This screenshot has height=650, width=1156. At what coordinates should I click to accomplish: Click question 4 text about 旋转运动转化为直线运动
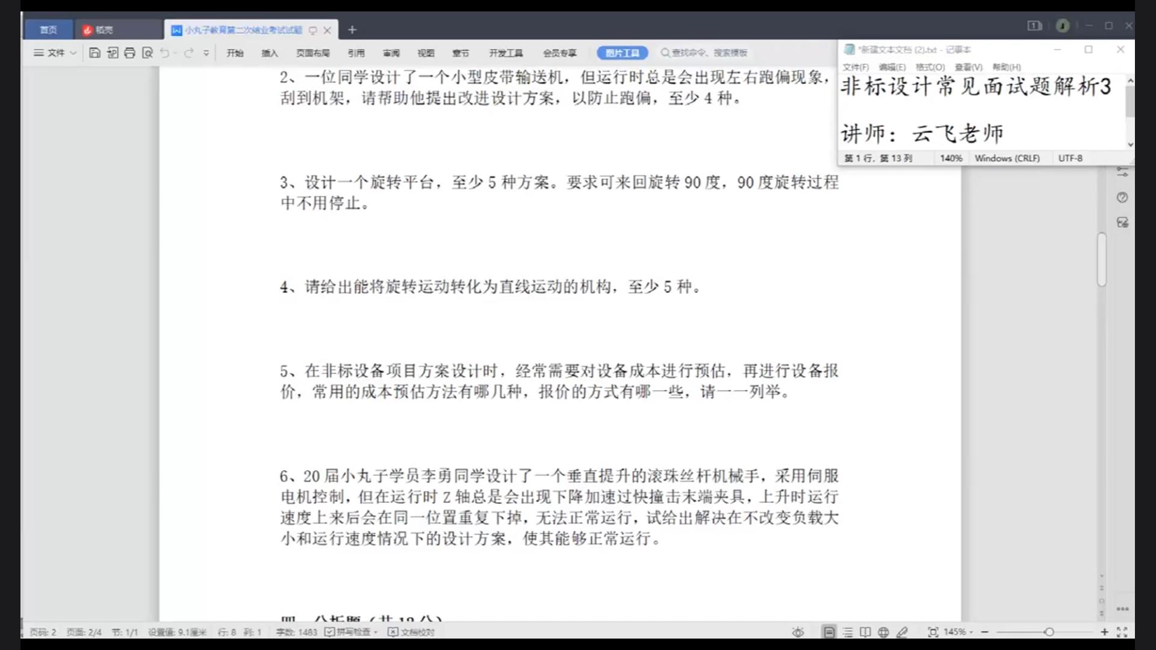[x=490, y=287]
